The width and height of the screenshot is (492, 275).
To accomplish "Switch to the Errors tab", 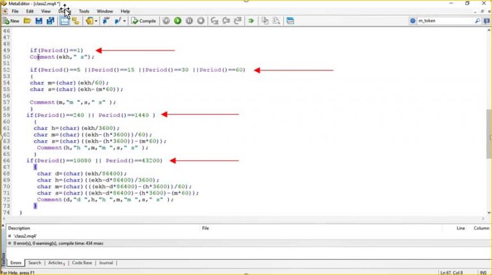I will 15,263.
